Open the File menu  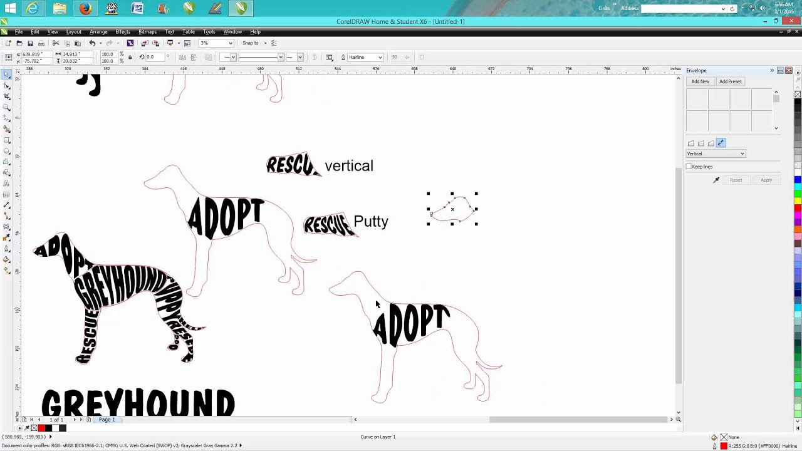pyautogui.click(x=19, y=32)
